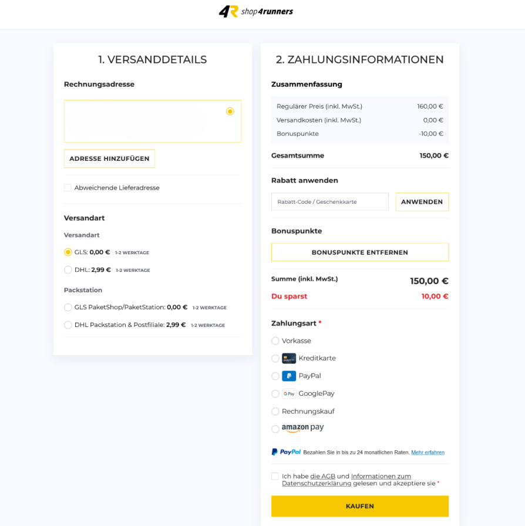
Task: Accept the AGB and privacy checkbox
Action: pos(275,476)
